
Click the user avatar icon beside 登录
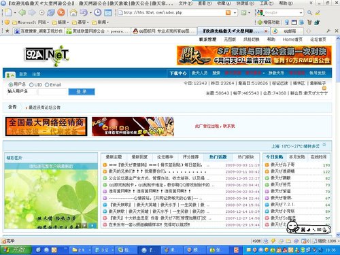[10, 74]
